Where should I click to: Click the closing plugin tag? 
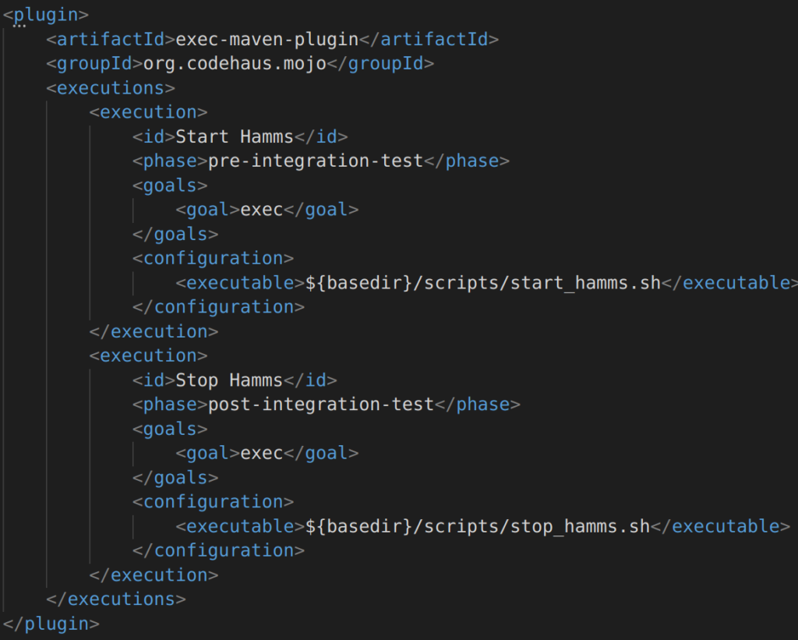pyautogui.click(x=51, y=624)
